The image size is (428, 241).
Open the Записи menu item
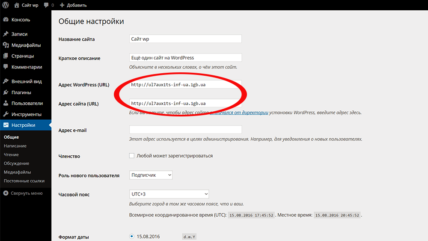tap(26, 34)
